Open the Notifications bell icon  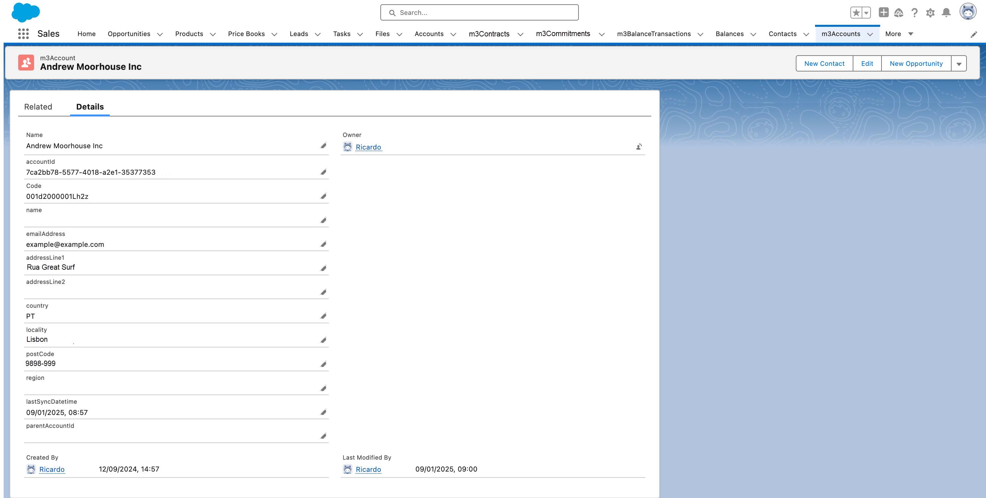pos(946,13)
